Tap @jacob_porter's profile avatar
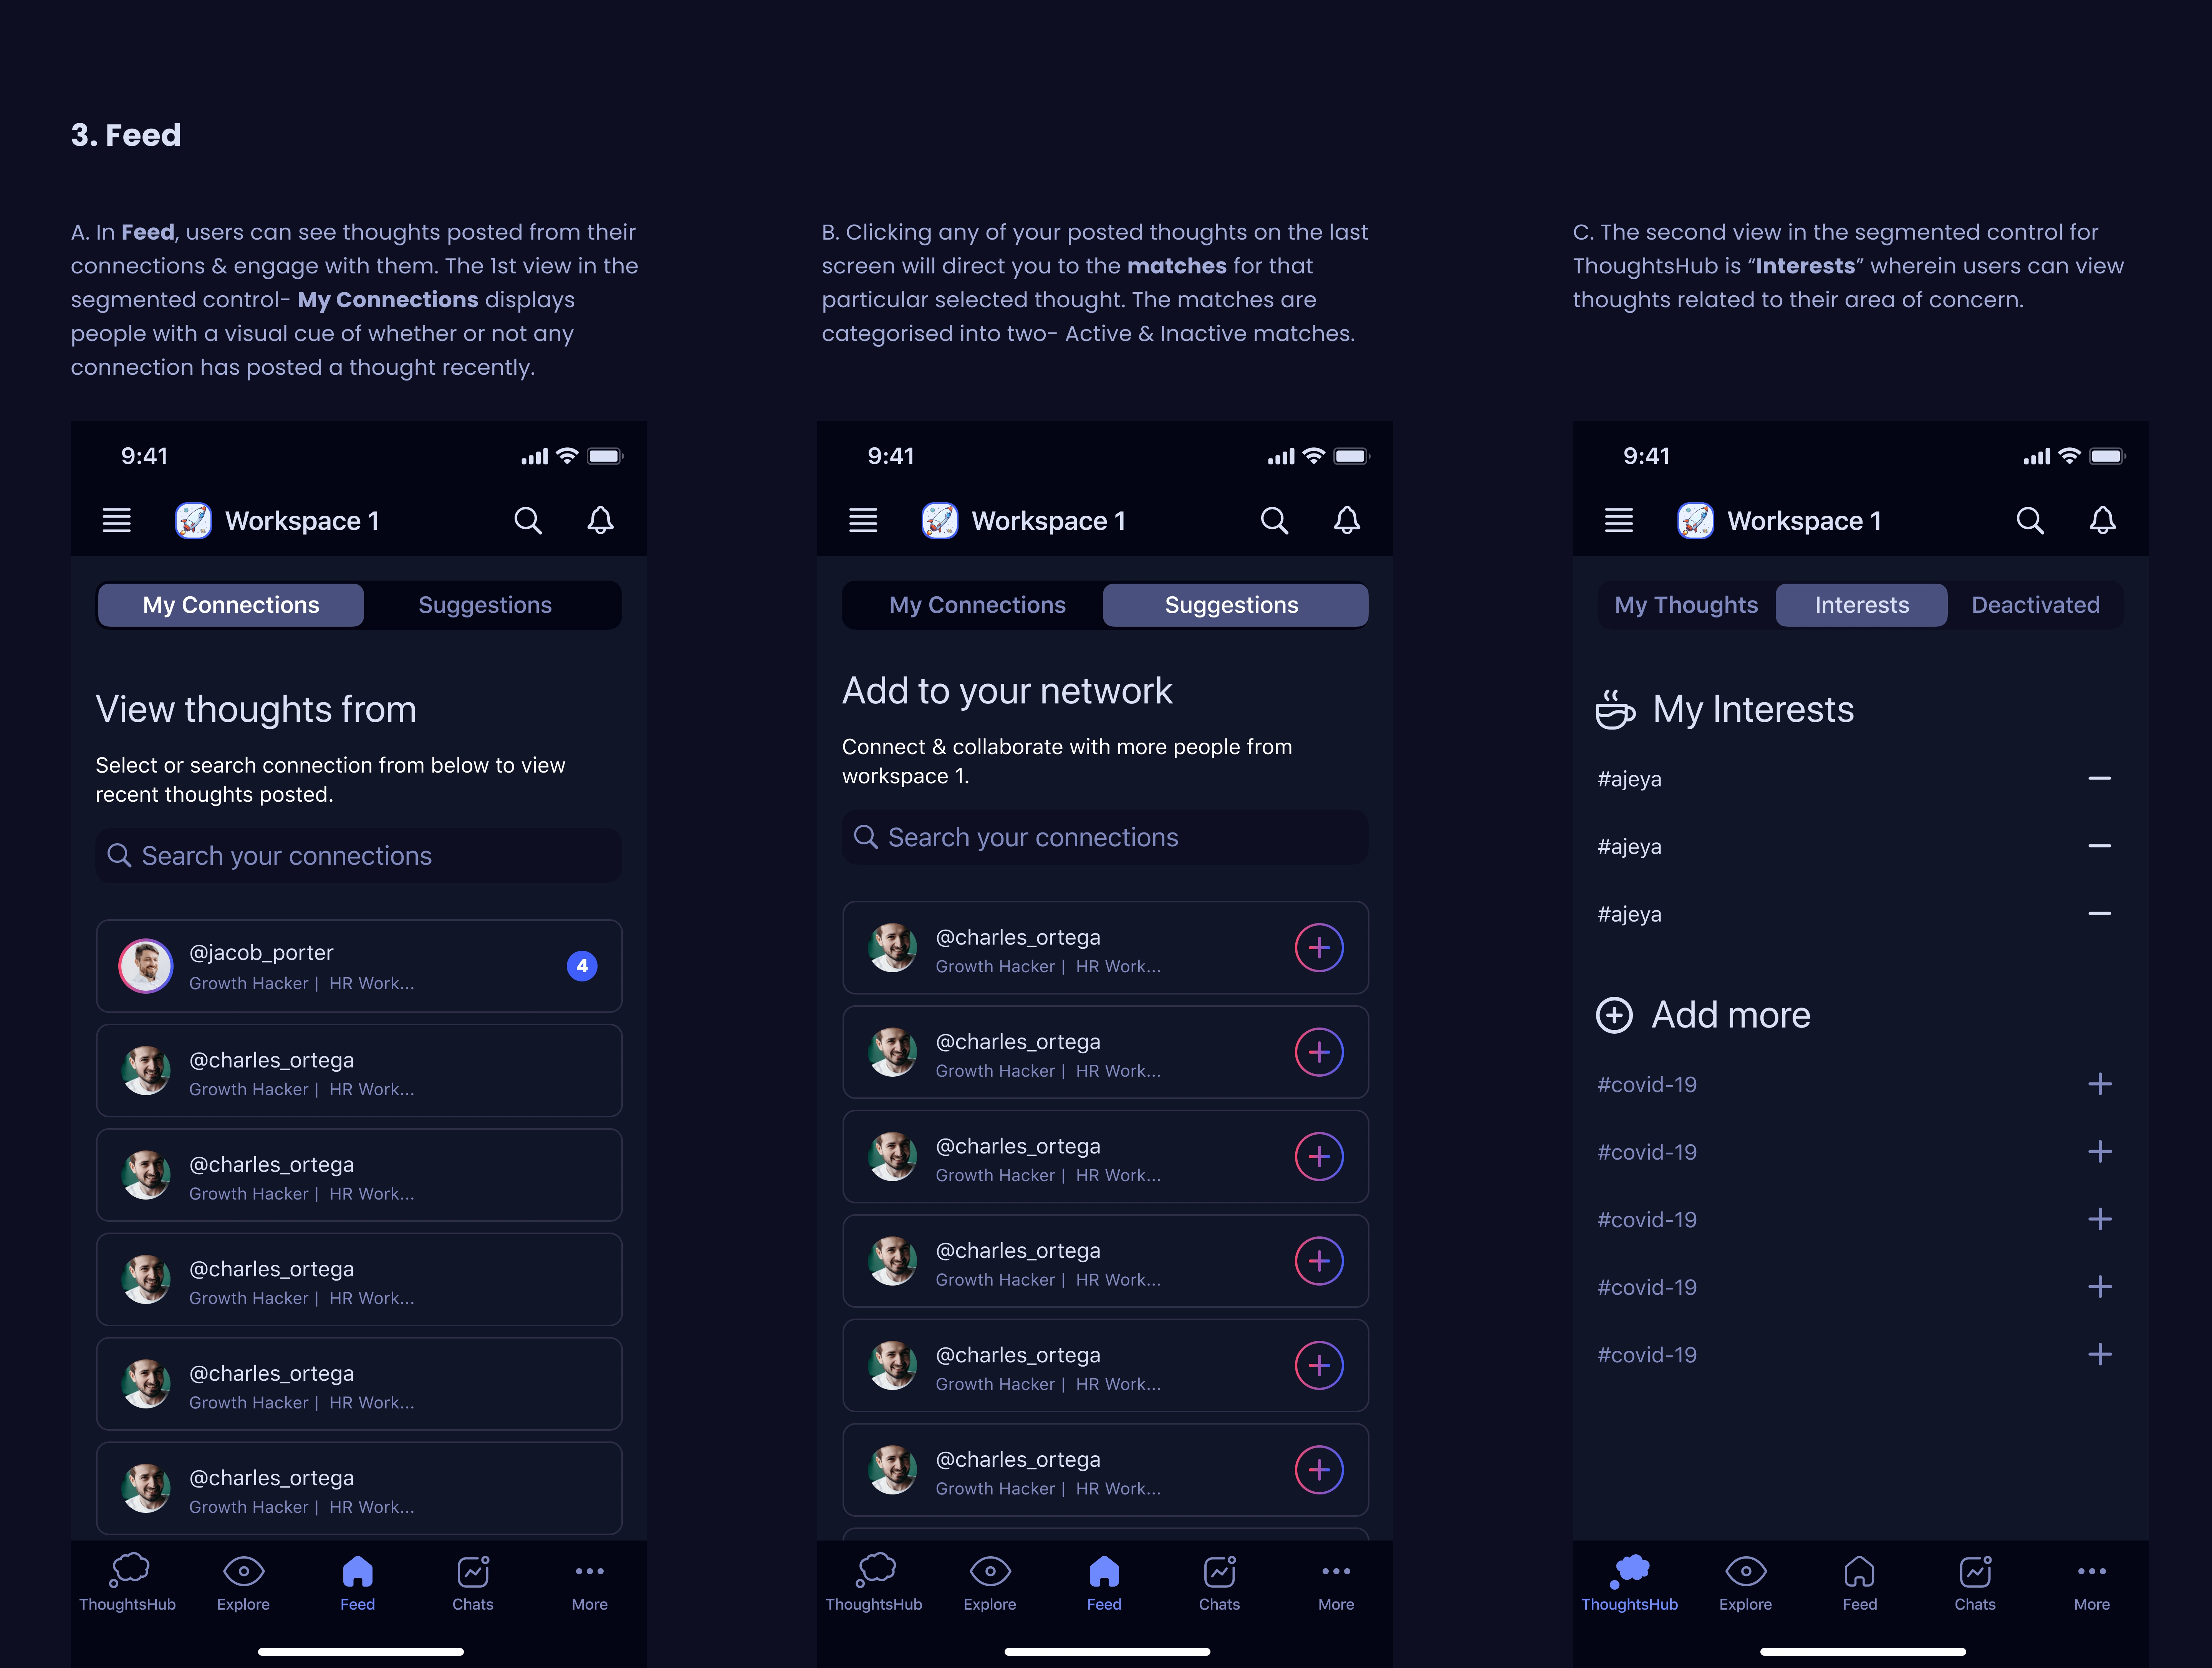 pyautogui.click(x=146, y=966)
